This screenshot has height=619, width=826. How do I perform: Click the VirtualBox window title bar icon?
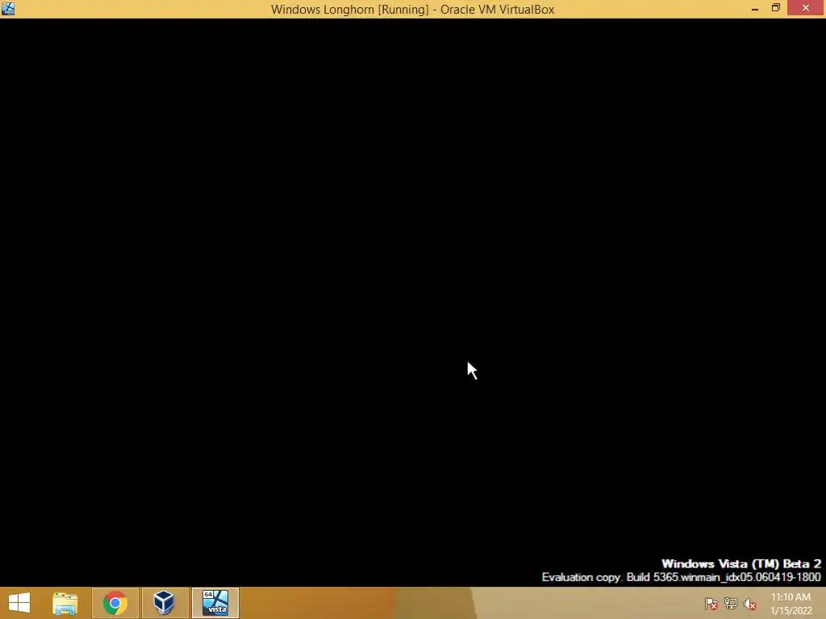(x=8, y=8)
